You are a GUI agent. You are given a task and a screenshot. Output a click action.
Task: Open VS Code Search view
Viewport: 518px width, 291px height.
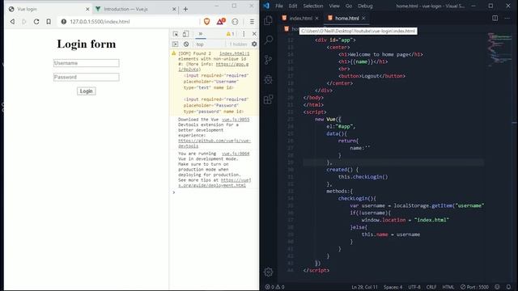268,40
